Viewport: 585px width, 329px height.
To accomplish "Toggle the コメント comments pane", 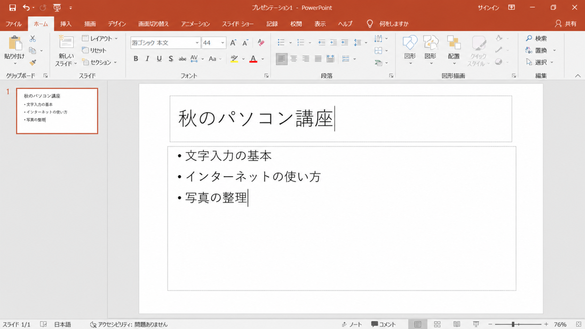I will pos(384,324).
